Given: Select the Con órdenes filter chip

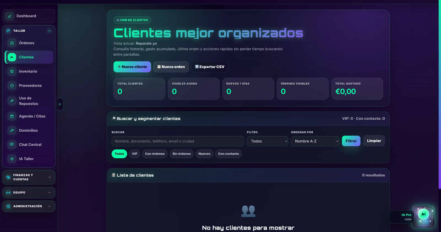Looking at the screenshot, I should pyautogui.click(x=155, y=154).
